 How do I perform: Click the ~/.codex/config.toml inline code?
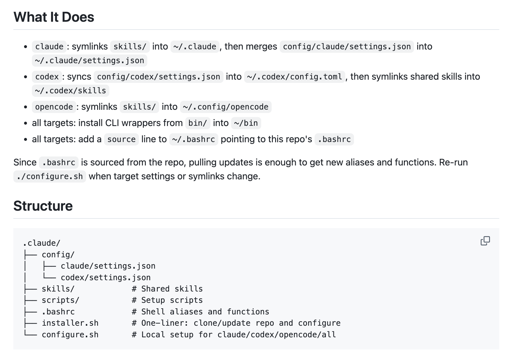[x=295, y=77]
